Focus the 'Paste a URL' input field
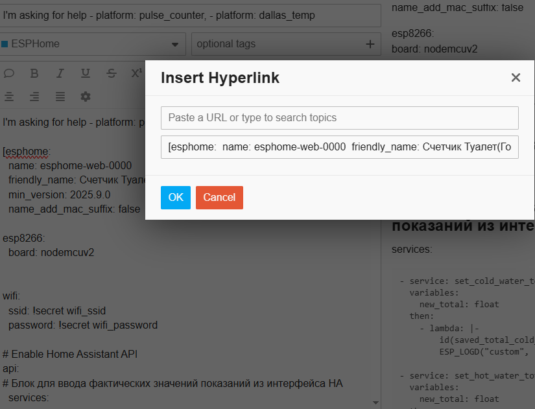 [340, 118]
